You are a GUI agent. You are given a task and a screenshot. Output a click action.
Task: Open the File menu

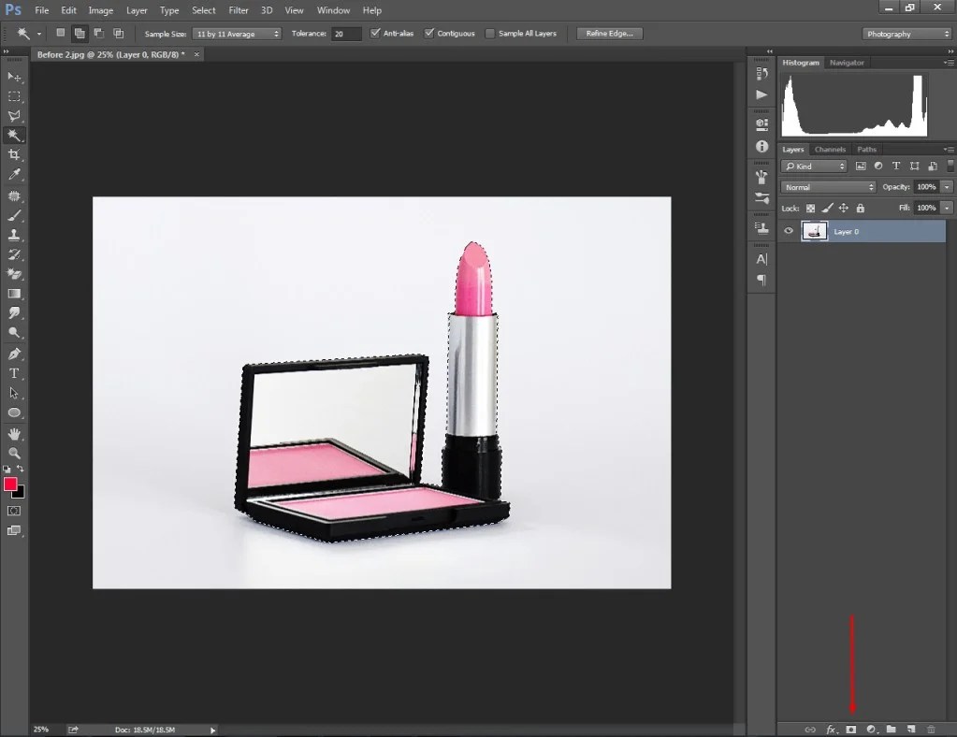pos(41,10)
